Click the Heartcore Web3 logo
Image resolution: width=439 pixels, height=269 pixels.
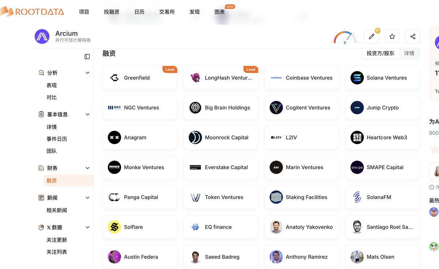(357, 137)
